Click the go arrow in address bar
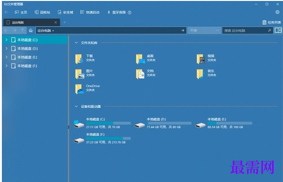This screenshot has width=283, height=182. 183,30
